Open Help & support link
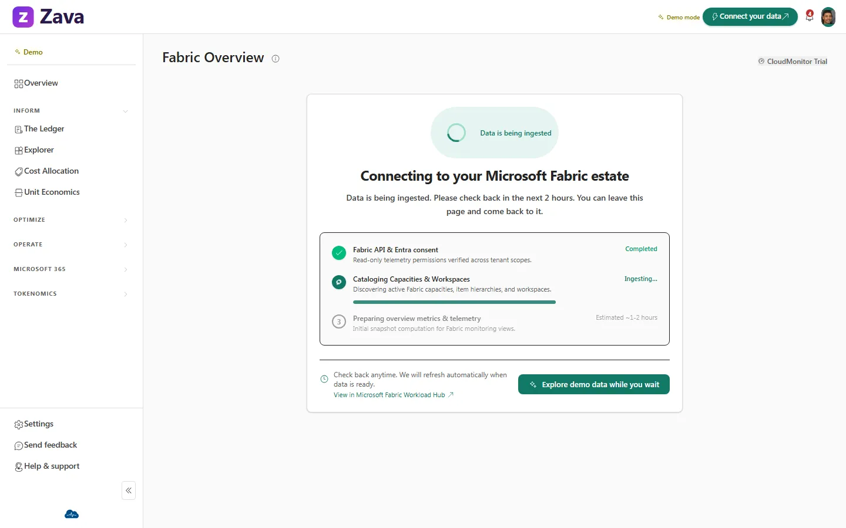 pos(72,466)
